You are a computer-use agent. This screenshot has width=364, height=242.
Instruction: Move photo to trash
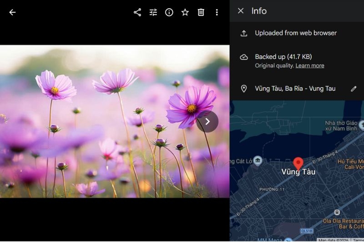201,12
